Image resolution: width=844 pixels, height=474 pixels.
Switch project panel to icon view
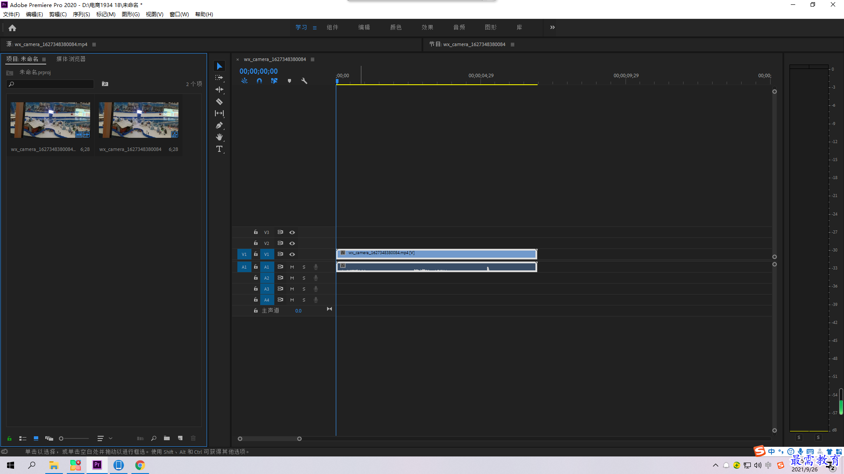point(36,438)
